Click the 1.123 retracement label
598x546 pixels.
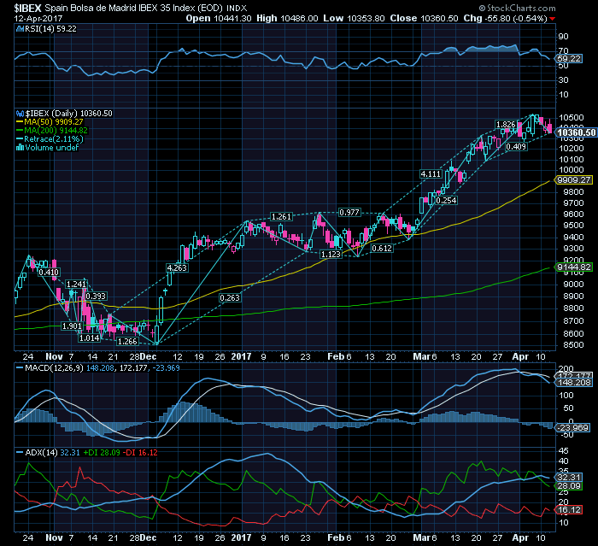[x=331, y=254]
